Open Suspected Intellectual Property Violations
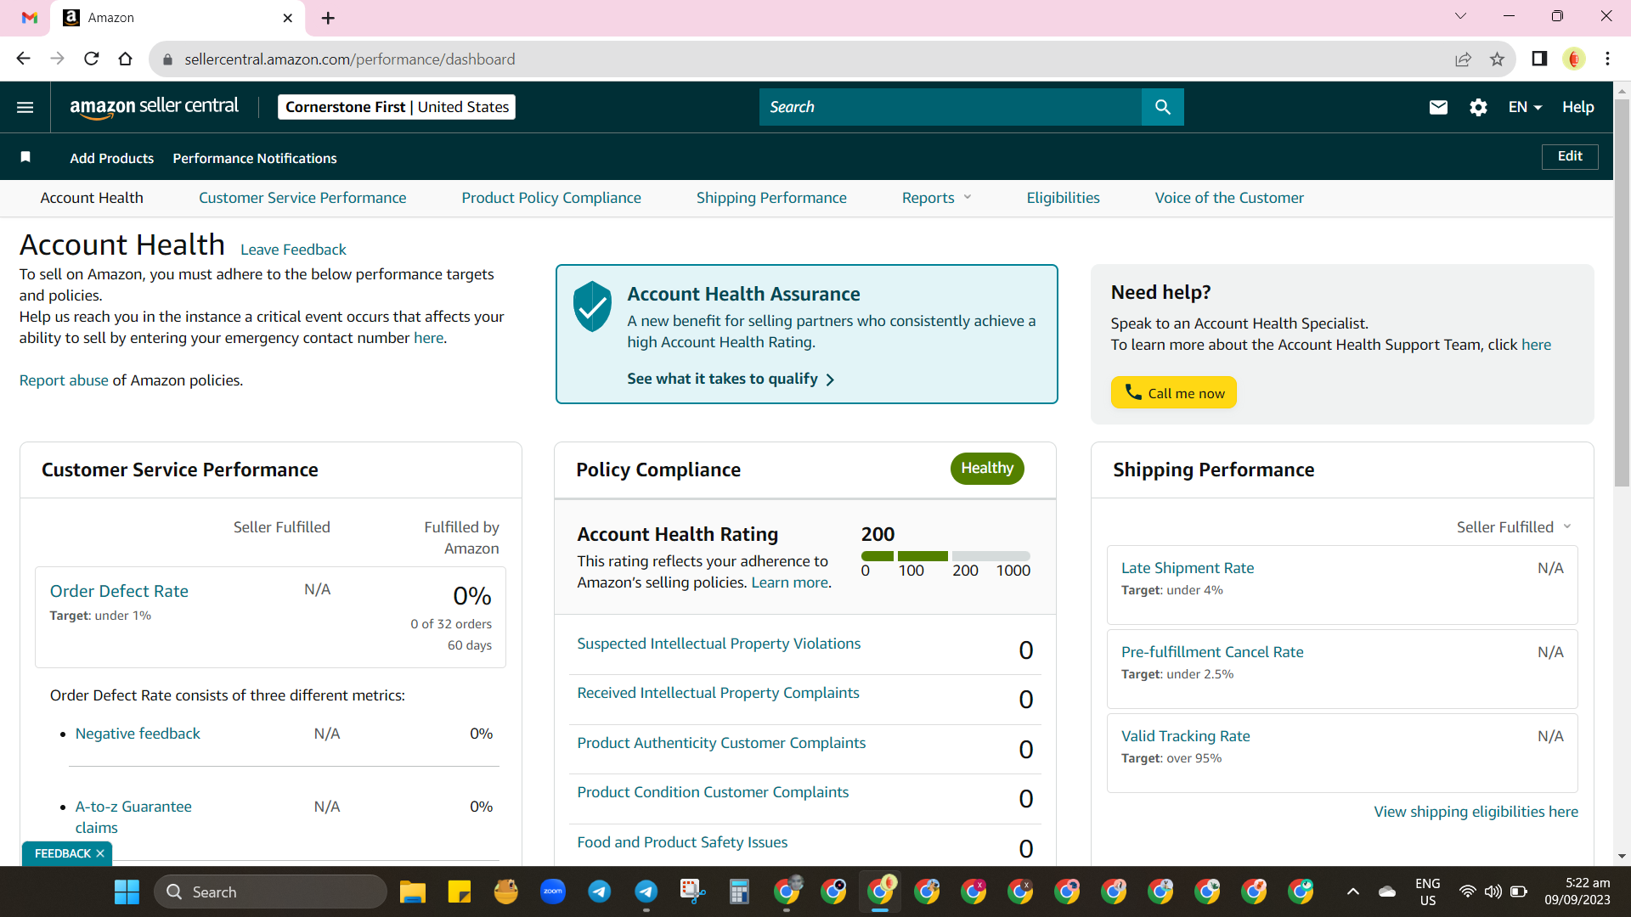 coord(719,644)
